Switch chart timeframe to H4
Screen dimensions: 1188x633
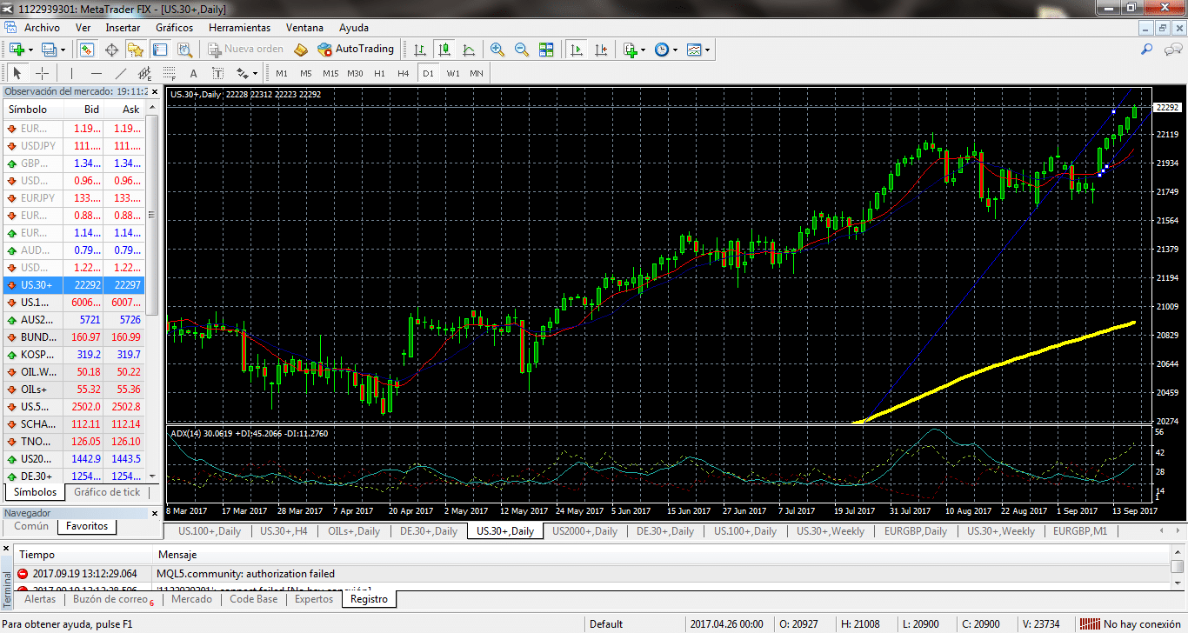[403, 73]
